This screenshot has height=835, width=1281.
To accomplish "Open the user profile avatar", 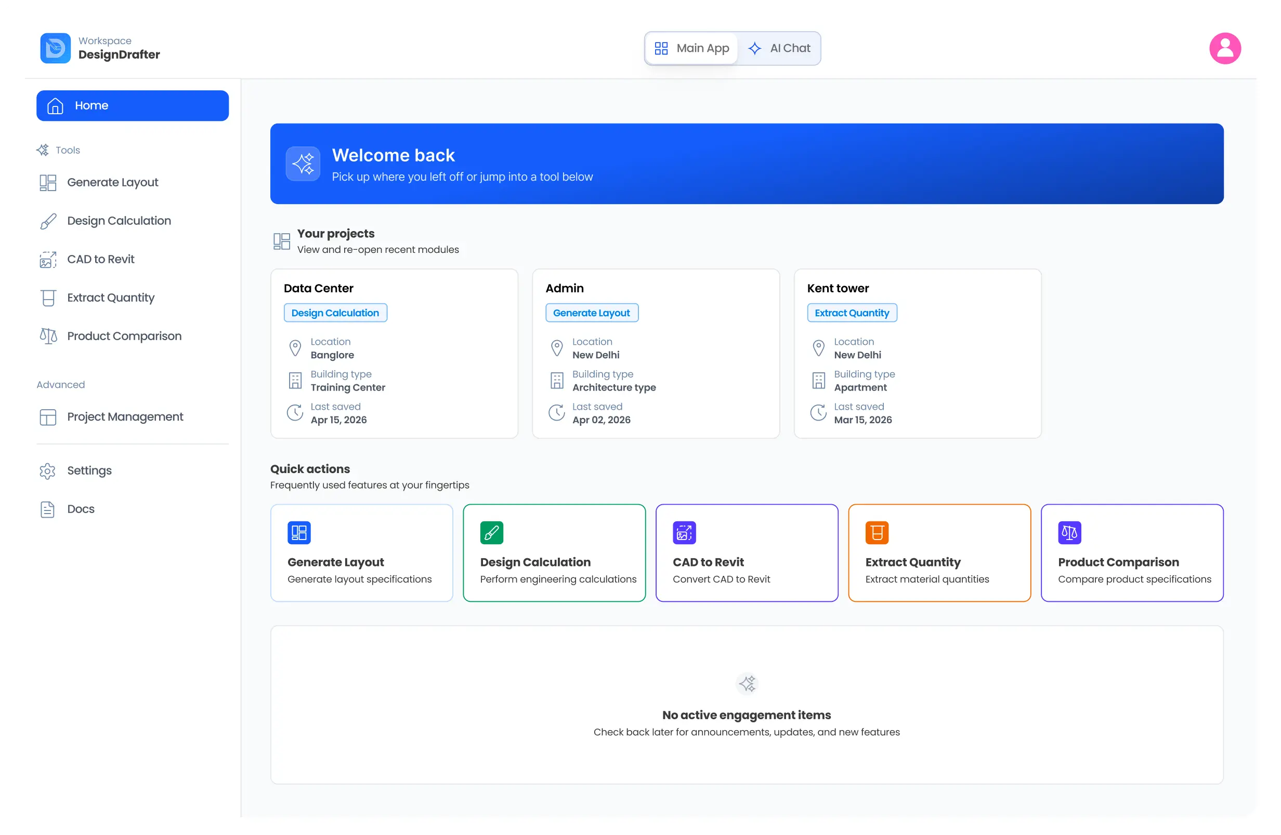I will coord(1225,48).
